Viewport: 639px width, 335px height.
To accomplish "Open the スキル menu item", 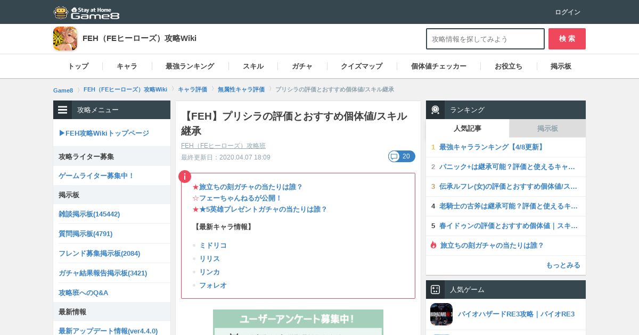I will (x=253, y=66).
